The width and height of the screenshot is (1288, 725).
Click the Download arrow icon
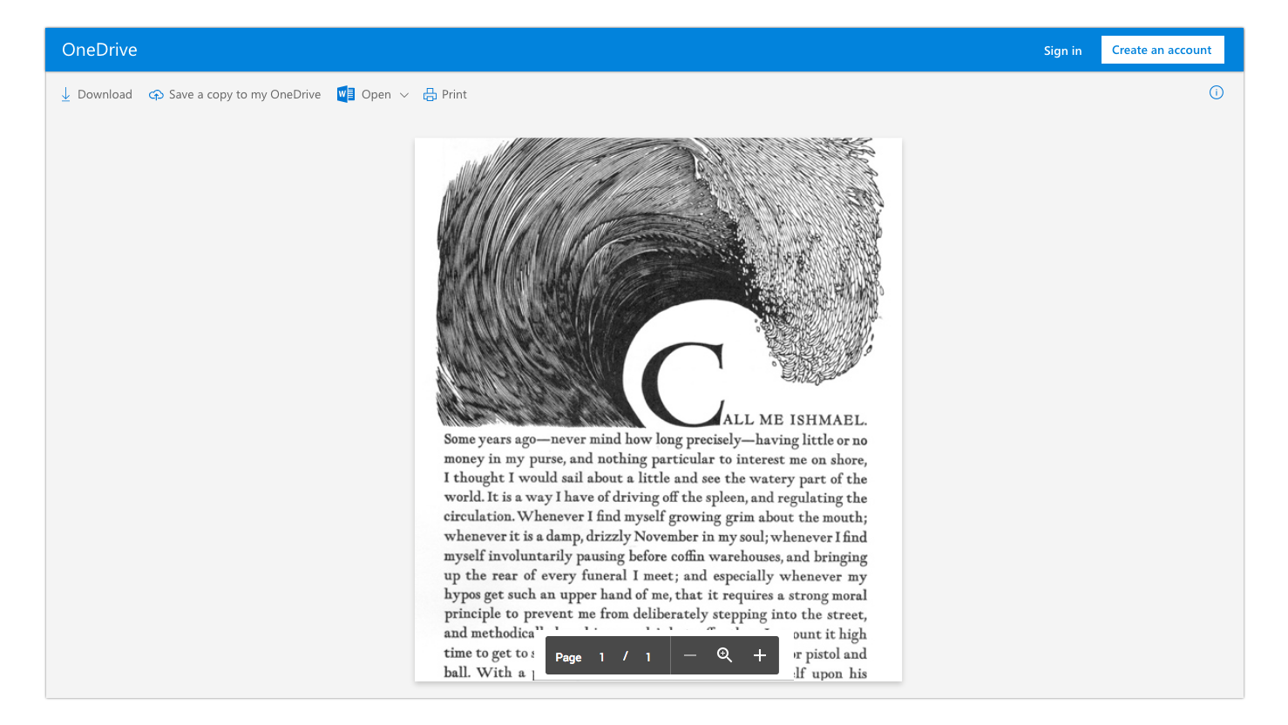pyautogui.click(x=65, y=94)
